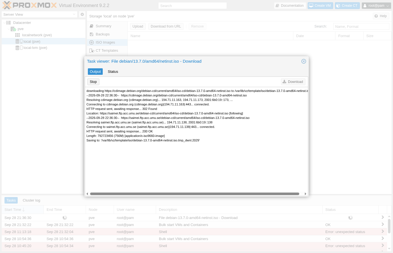
Task: Focus the Name, Format search field
Action: [x=361, y=26]
